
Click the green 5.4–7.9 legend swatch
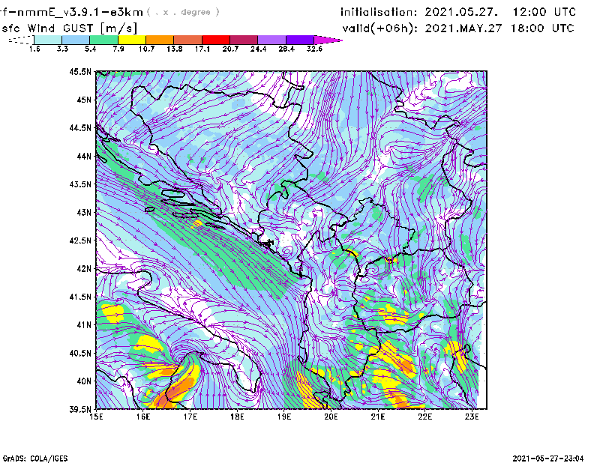point(103,40)
